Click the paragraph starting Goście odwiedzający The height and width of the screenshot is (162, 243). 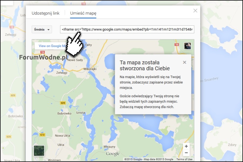149,102
